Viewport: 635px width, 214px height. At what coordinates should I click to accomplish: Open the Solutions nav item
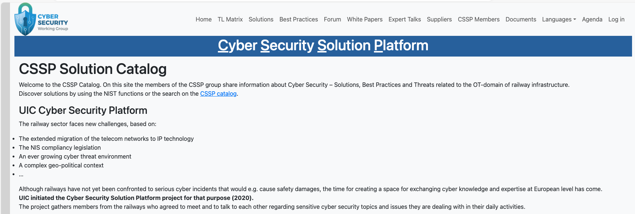pos(261,19)
